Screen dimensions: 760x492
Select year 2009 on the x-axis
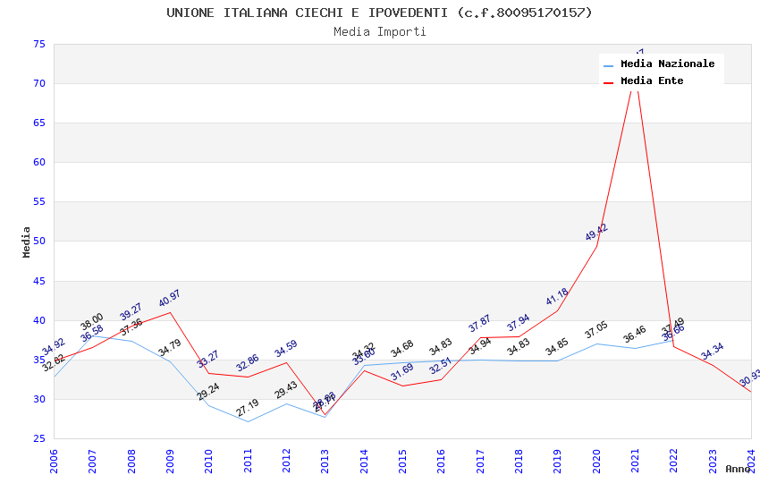170,461
